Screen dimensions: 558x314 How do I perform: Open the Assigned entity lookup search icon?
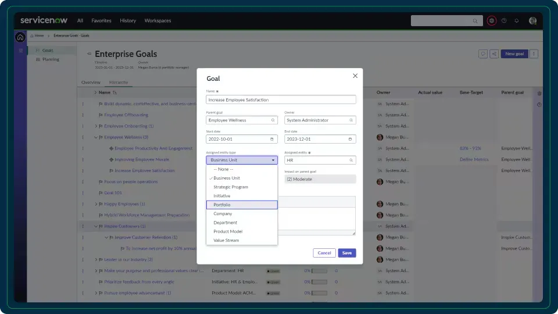pos(351,160)
